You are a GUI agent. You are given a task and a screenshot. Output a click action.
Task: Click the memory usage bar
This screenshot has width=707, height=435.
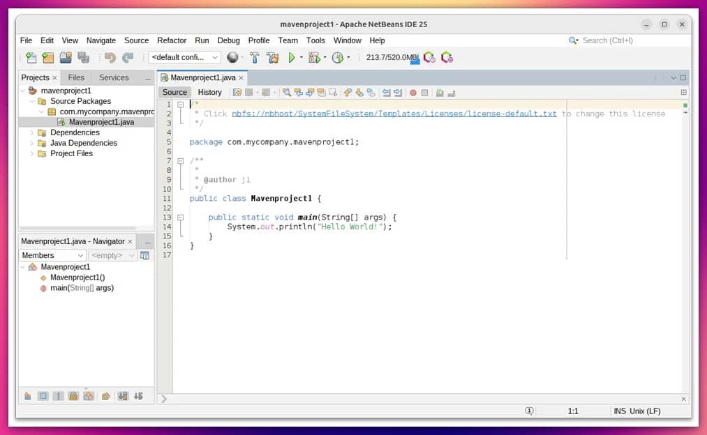[x=391, y=58]
